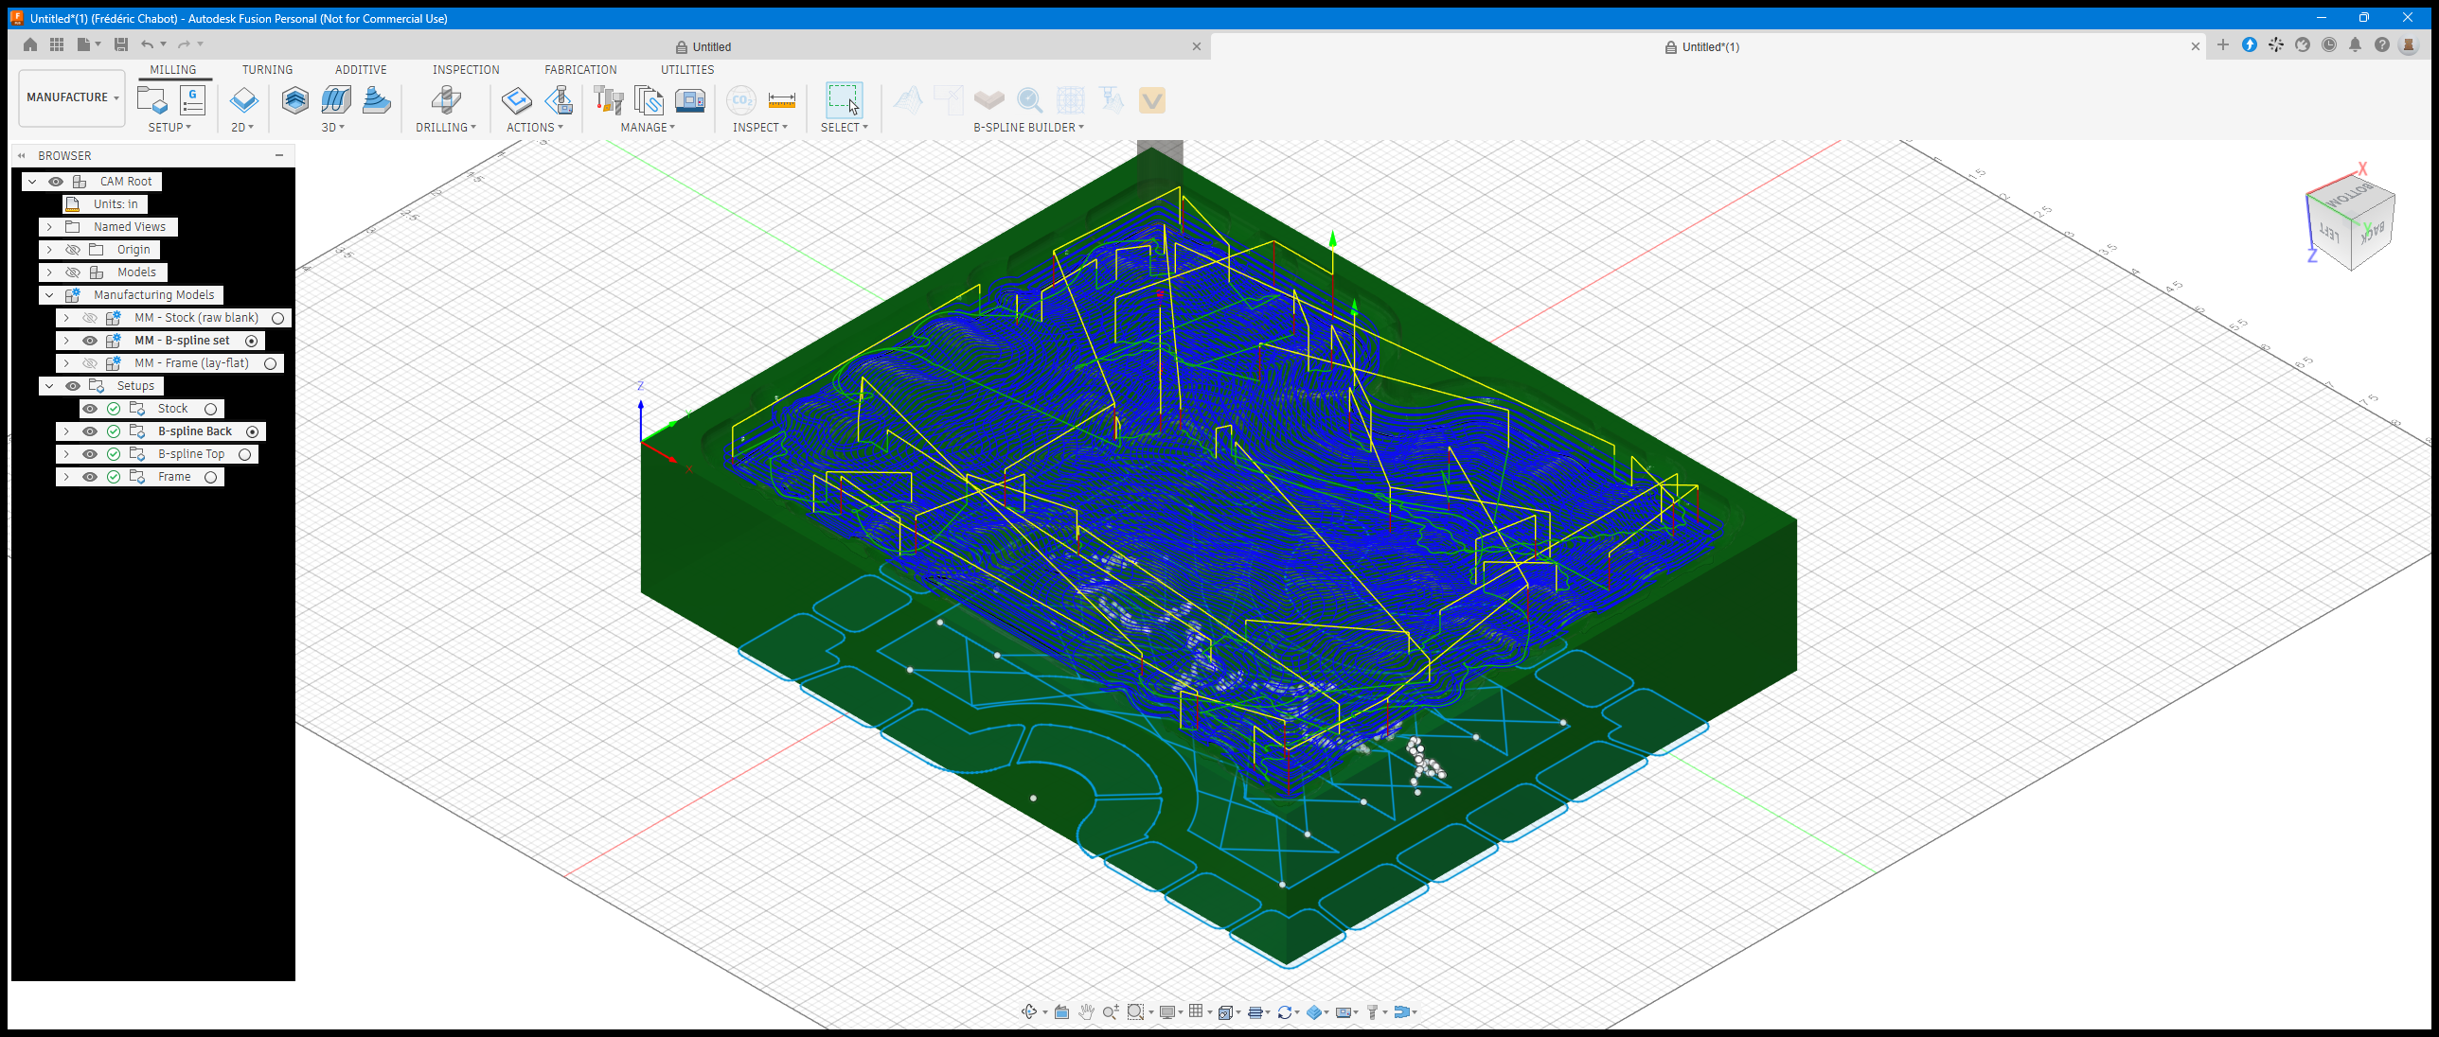Expand the SETUP dropdown menu
This screenshot has width=2439, height=1037.
tap(169, 127)
